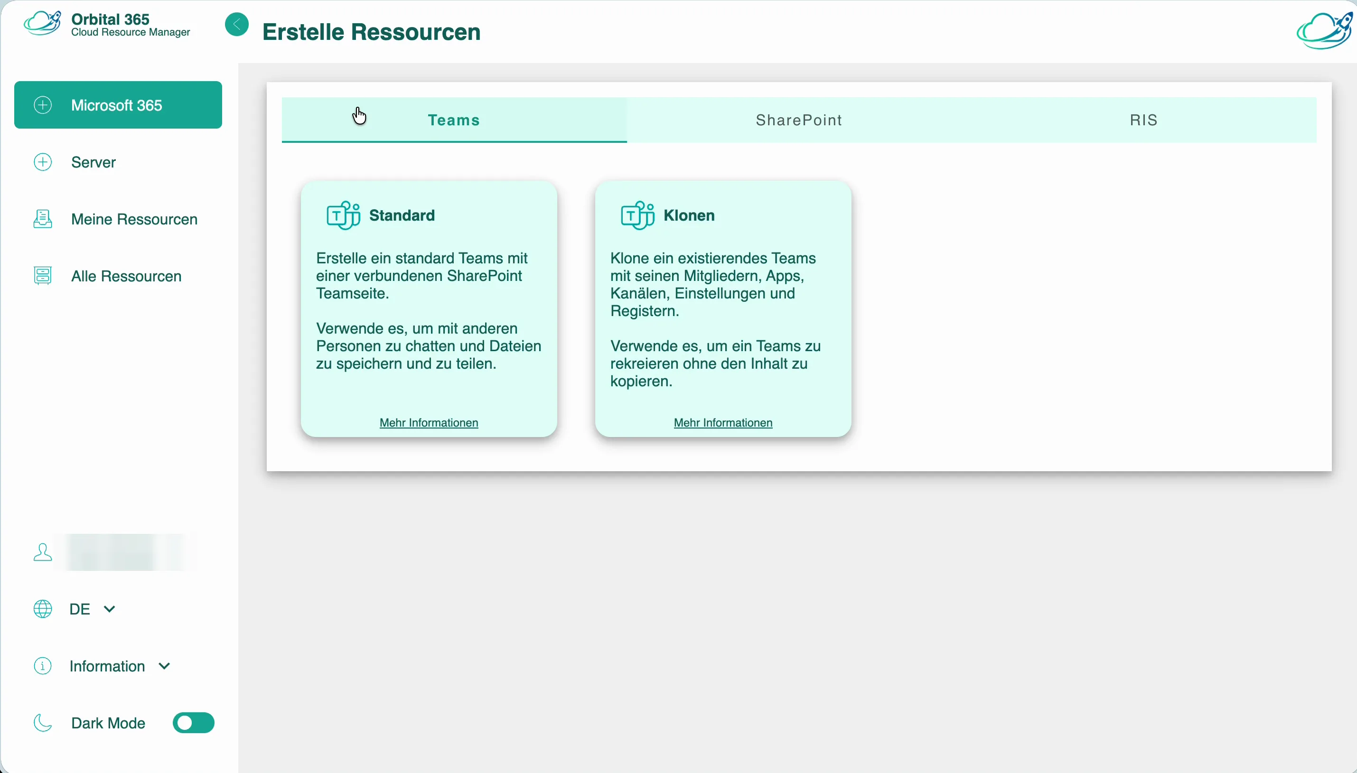Open the DE language dropdown chevron
1357x773 pixels.
[x=109, y=609]
